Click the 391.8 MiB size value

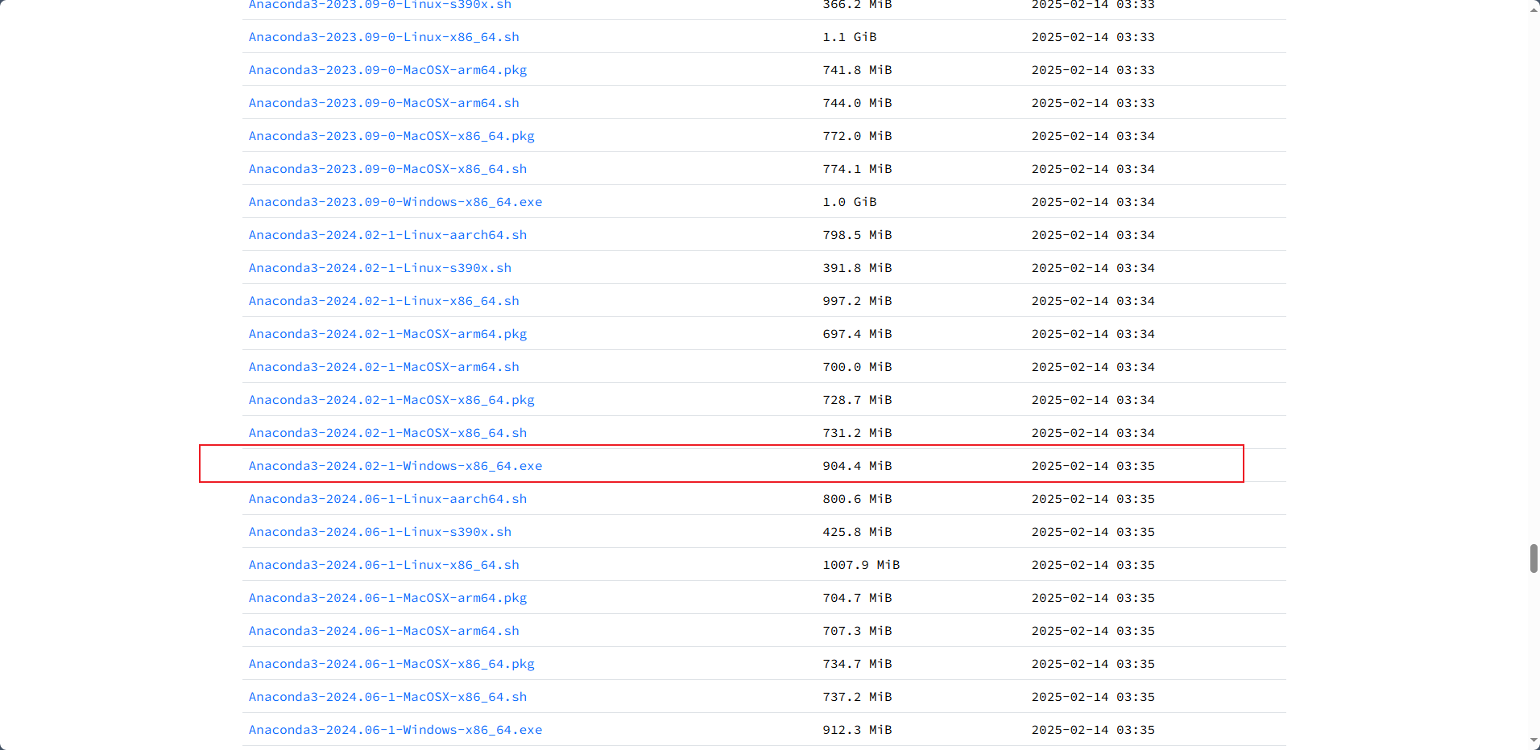click(857, 268)
